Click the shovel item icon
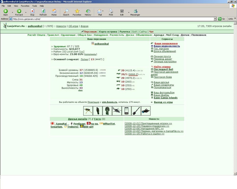The image size is (237, 189). 136,111
